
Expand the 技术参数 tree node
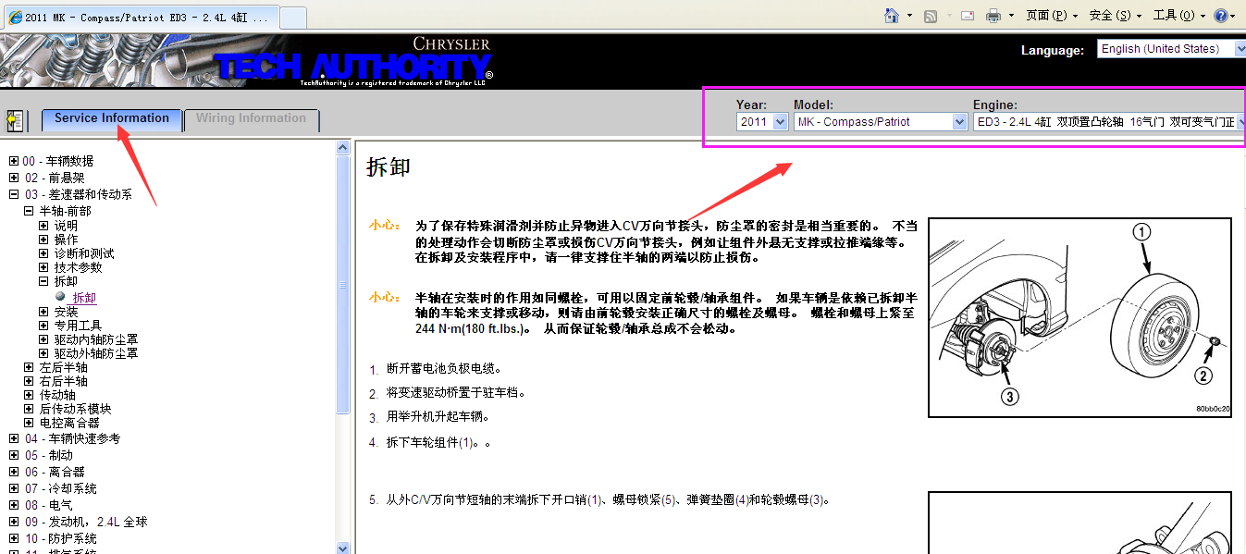tap(43, 267)
